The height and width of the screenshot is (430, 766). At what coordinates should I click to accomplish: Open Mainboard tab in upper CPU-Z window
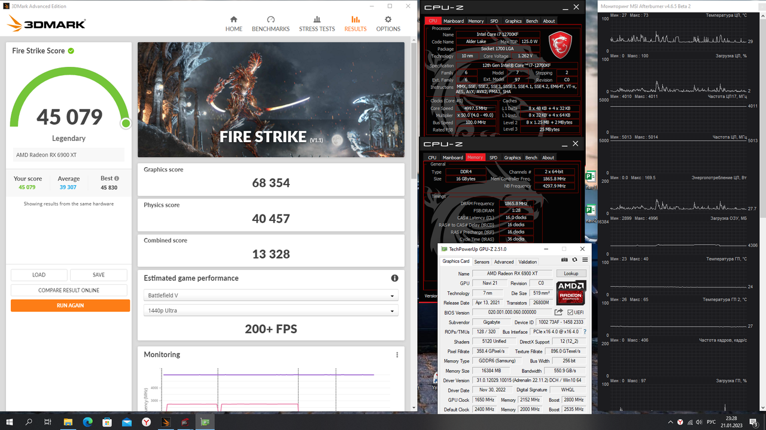coord(453,21)
